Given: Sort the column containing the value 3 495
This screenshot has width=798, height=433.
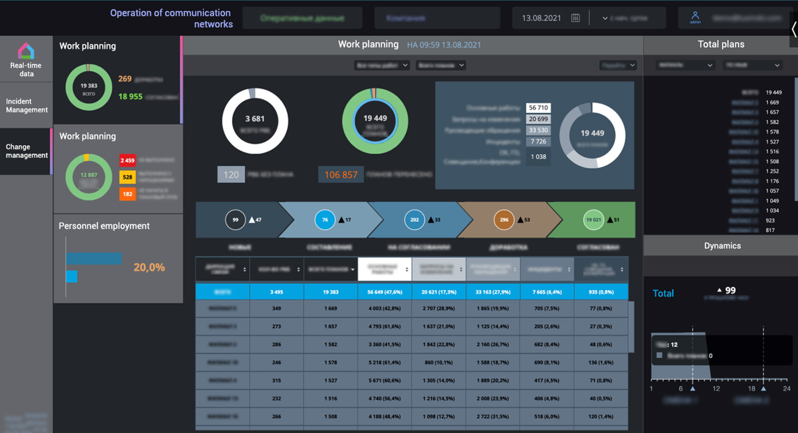Looking at the screenshot, I should coord(298,269).
